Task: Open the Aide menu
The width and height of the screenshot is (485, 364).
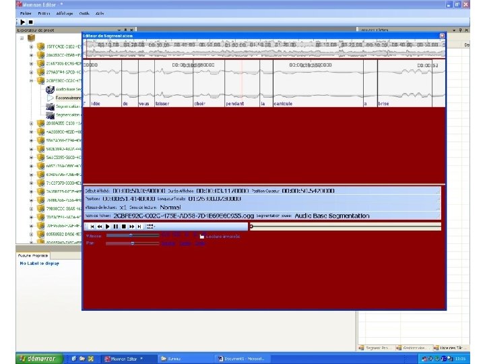Action: 100,13
